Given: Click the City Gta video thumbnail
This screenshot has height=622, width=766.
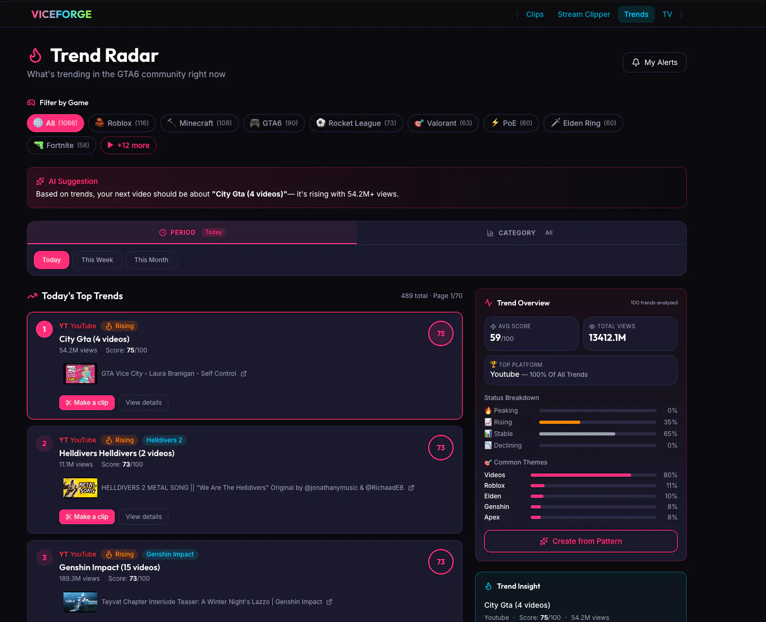Looking at the screenshot, I should [80, 374].
